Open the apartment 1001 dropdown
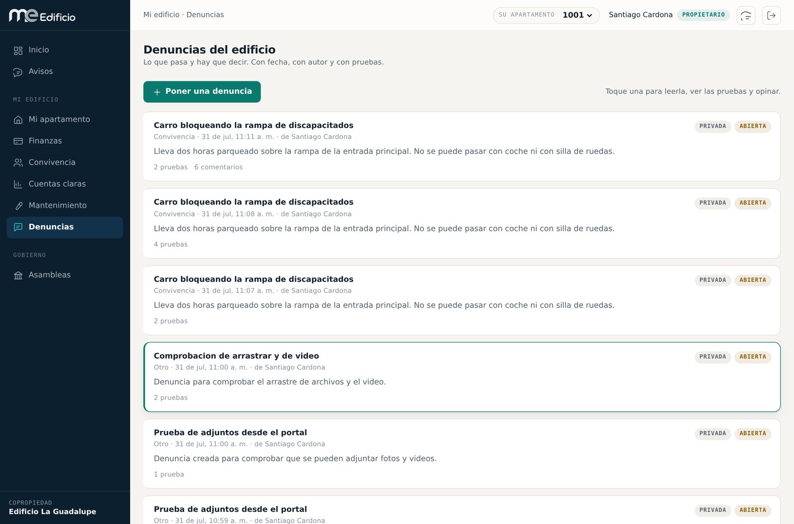Image resolution: width=794 pixels, height=524 pixels. [x=546, y=15]
